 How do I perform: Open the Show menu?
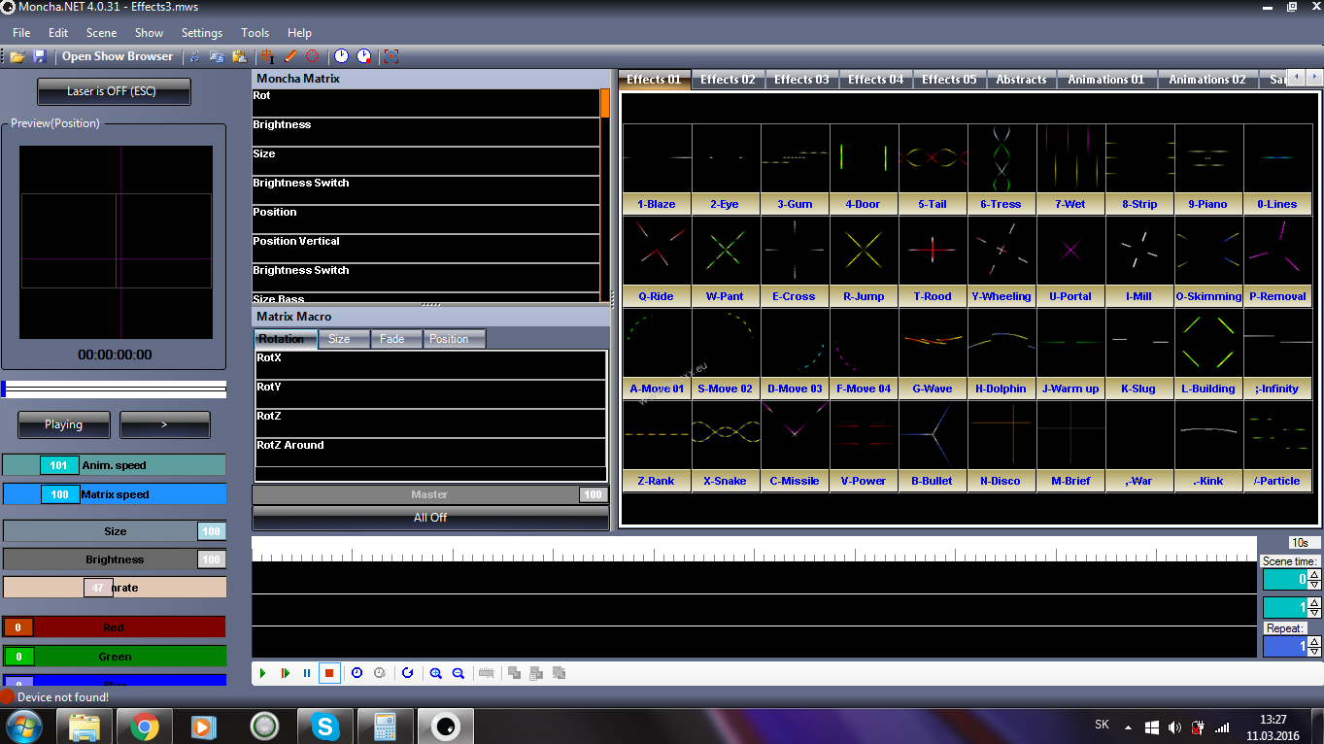[x=149, y=33]
